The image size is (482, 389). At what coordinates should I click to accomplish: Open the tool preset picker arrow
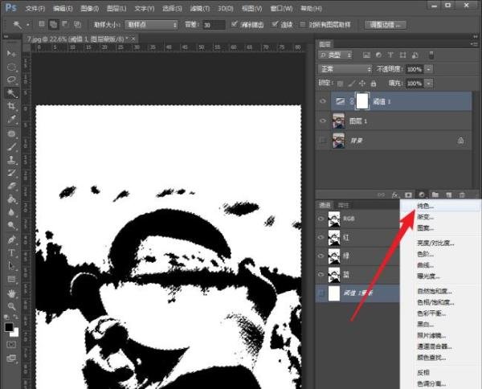tap(28, 24)
